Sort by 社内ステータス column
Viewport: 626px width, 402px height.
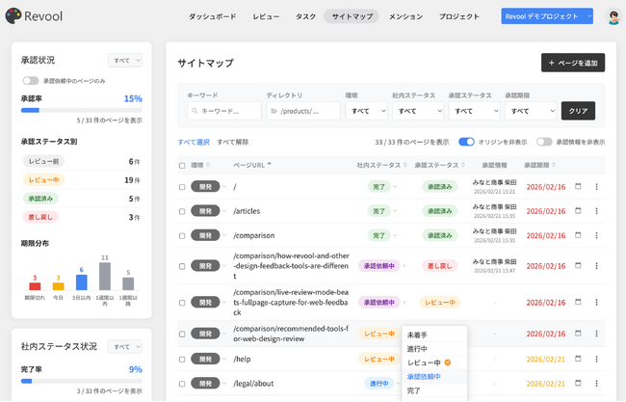[382, 165]
